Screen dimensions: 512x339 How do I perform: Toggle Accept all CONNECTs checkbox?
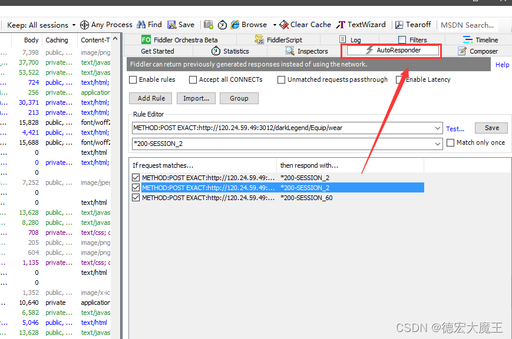193,79
